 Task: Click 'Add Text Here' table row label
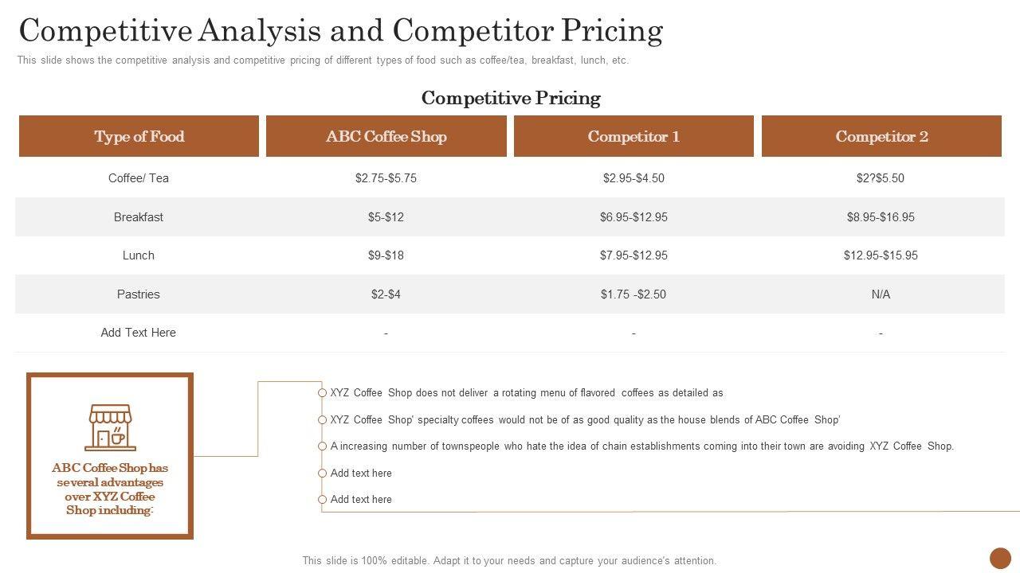coord(139,333)
